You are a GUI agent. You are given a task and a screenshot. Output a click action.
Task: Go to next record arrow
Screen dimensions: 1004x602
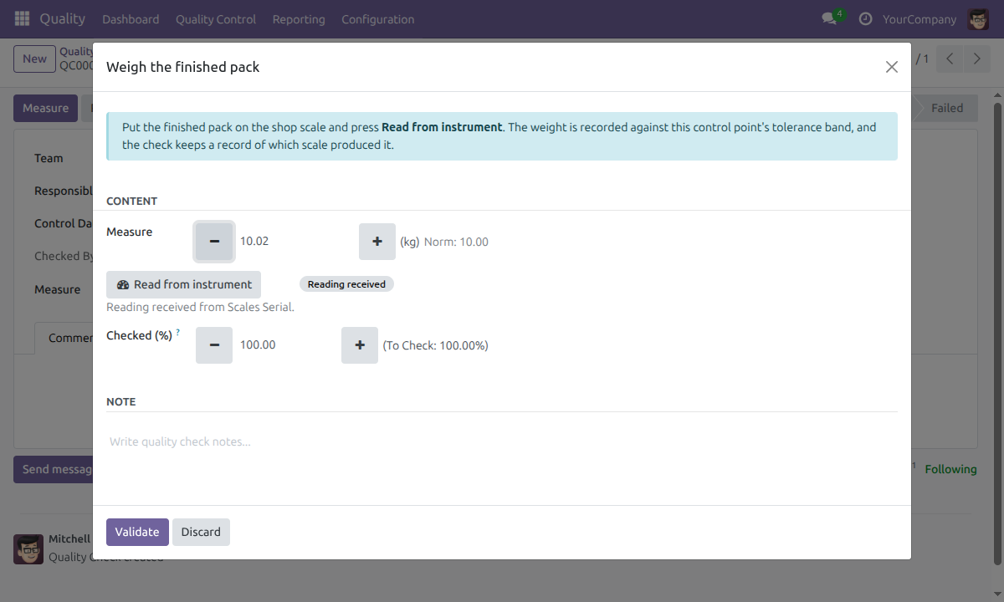[x=976, y=59]
